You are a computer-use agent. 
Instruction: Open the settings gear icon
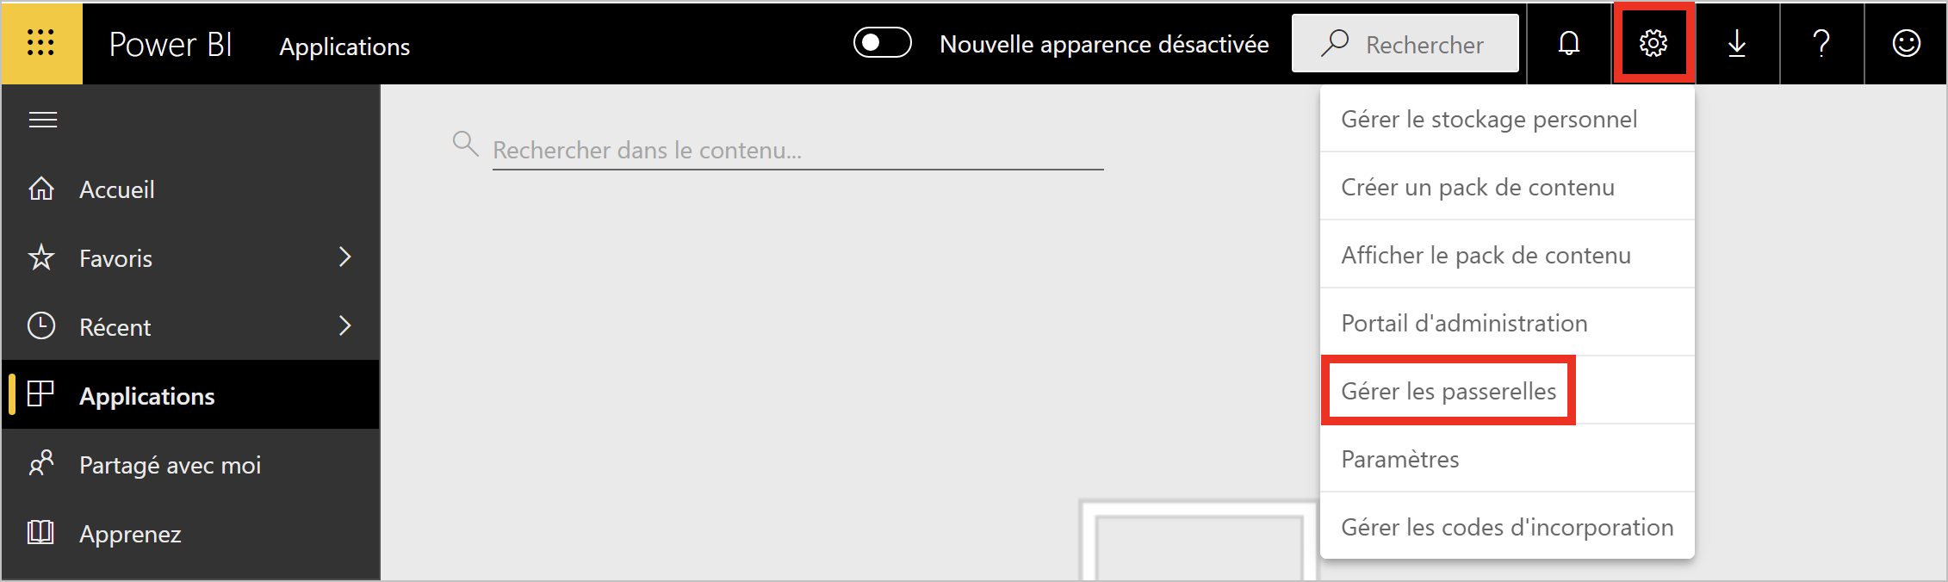point(1653,43)
